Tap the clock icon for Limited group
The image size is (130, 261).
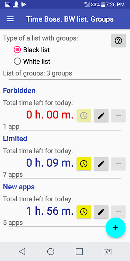84,164
